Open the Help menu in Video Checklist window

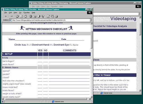pos(33,13)
